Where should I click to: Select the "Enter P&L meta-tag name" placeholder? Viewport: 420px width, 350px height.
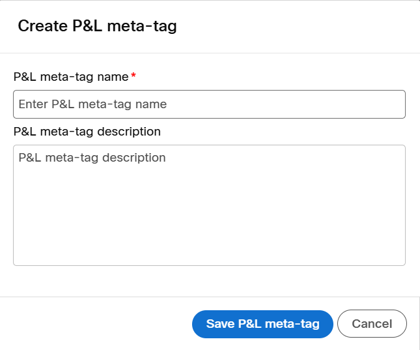pos(92,104)
